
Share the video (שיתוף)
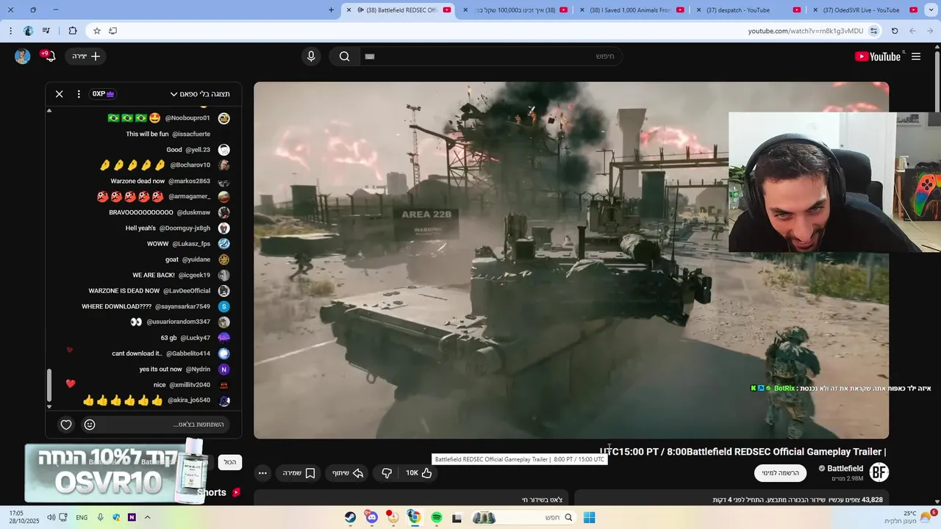pyautogui.click(x=347, y=473)
